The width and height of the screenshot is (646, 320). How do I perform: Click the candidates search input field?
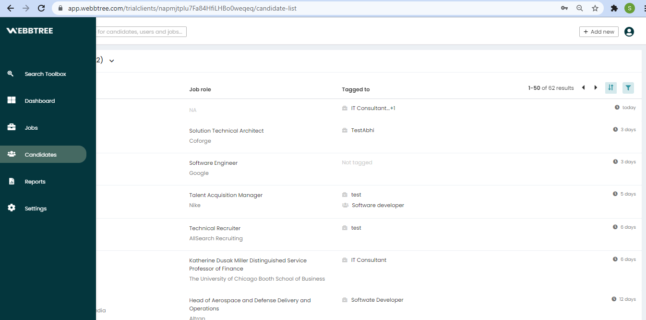[141, 32]
